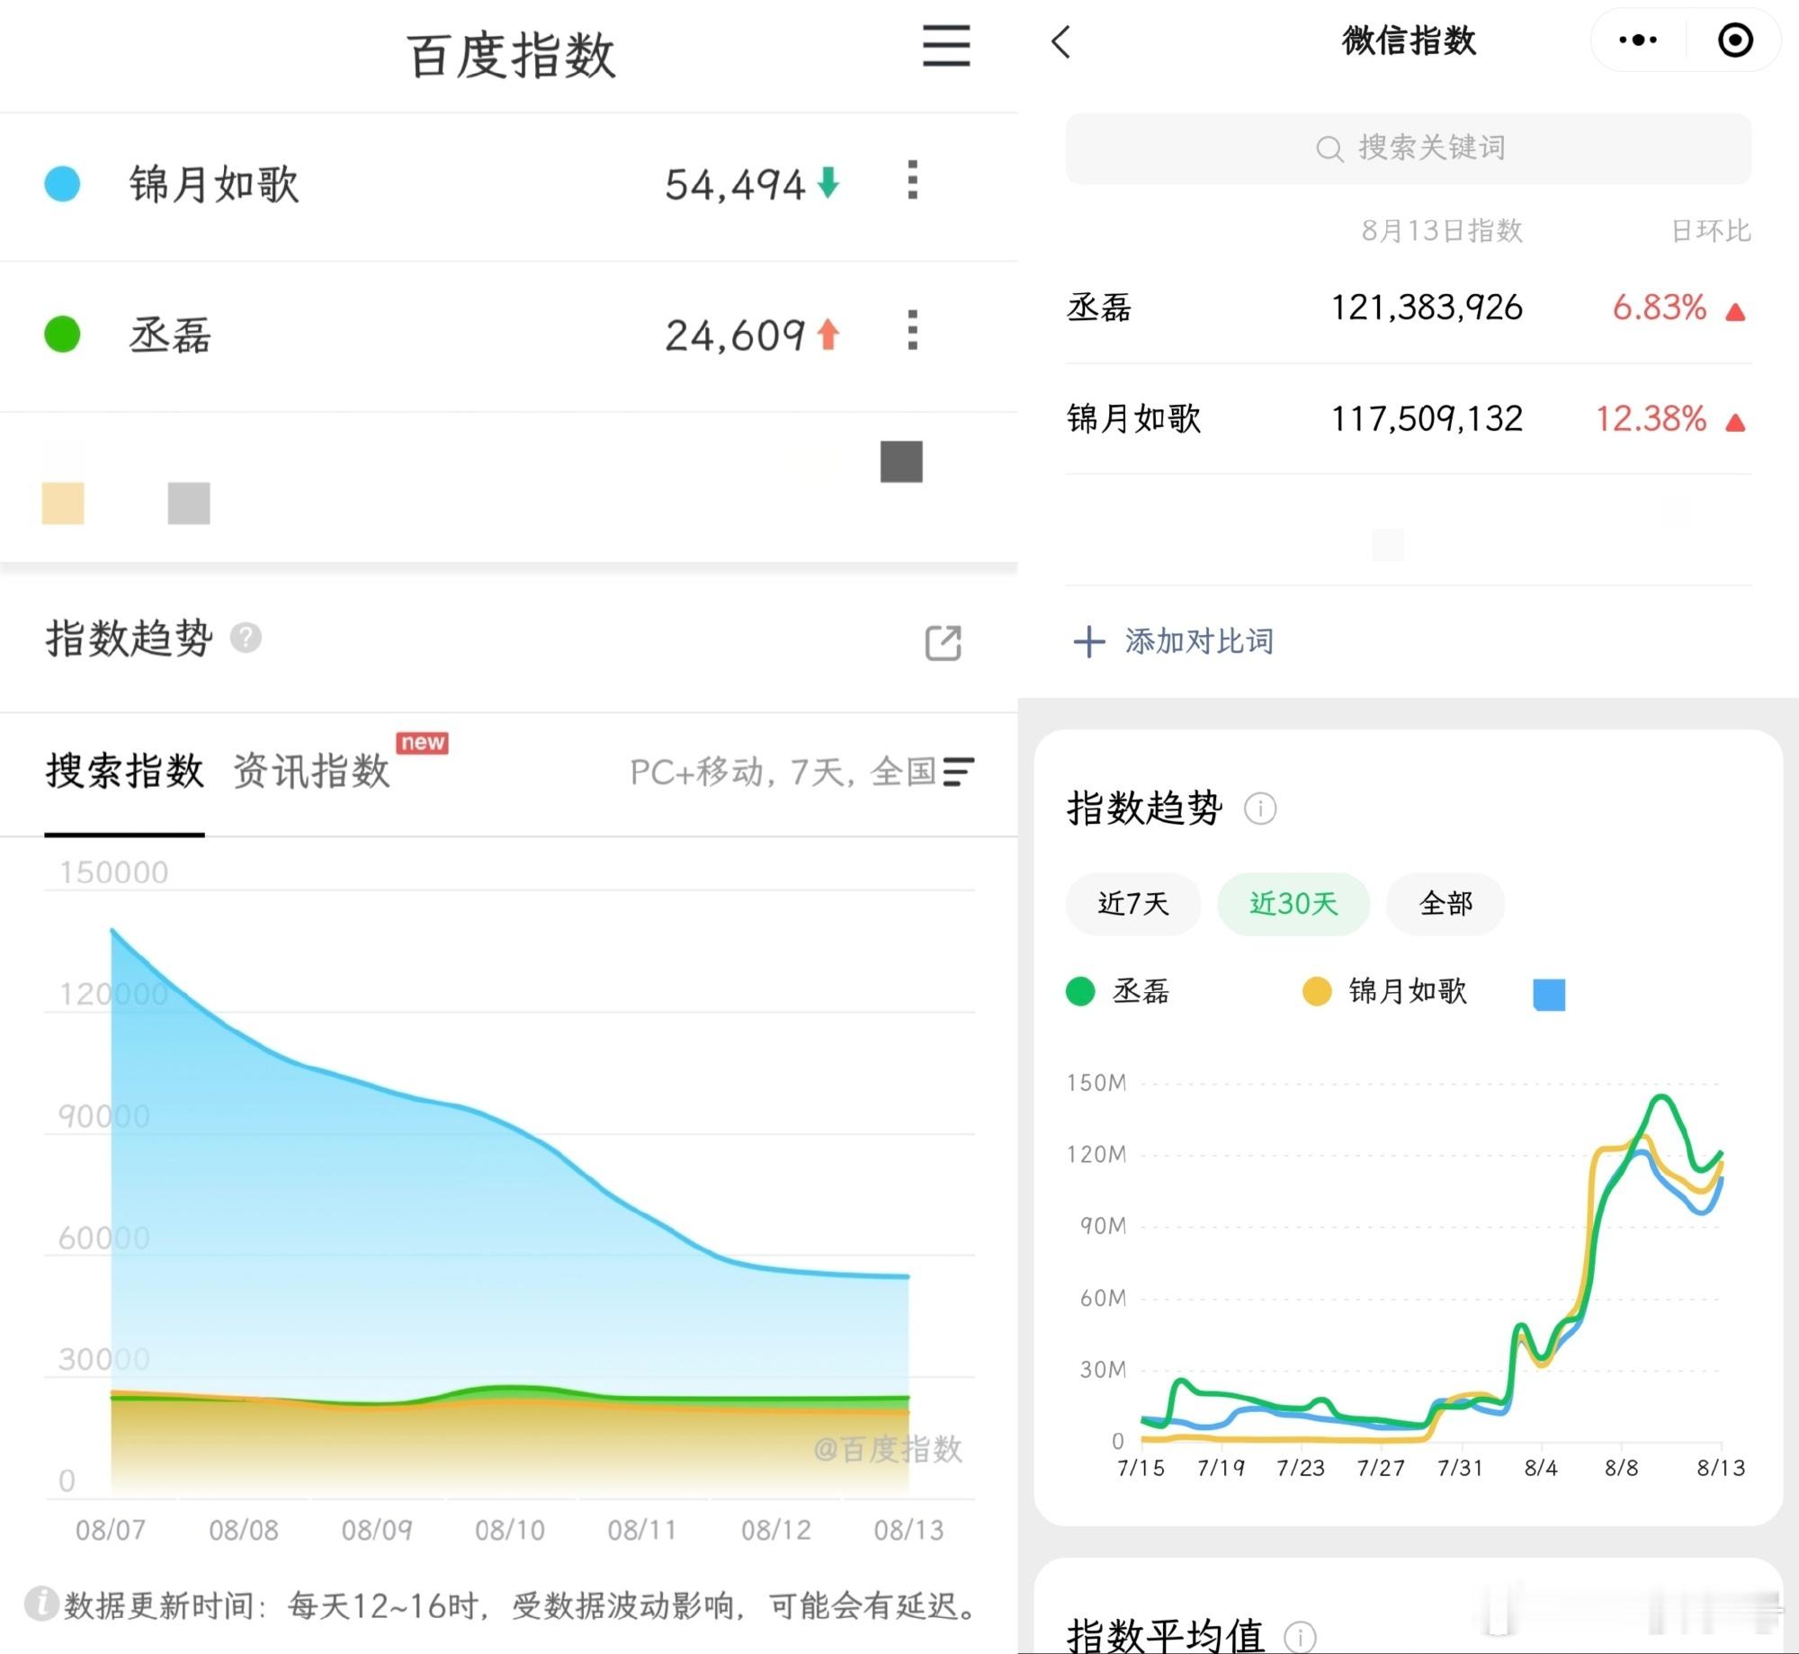Screen dimensions: 1799x1654
Task: Click the help icon next to 指数趋势 in Baidu
Action: (x=246, y=638)
